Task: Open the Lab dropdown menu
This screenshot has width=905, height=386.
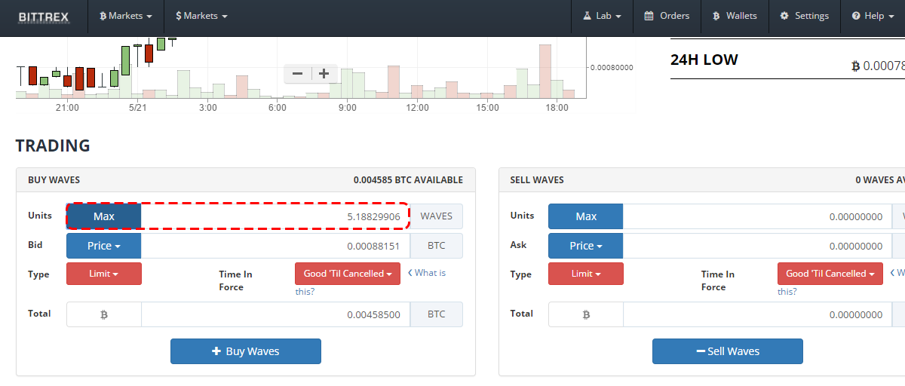Action: point(601,16)
